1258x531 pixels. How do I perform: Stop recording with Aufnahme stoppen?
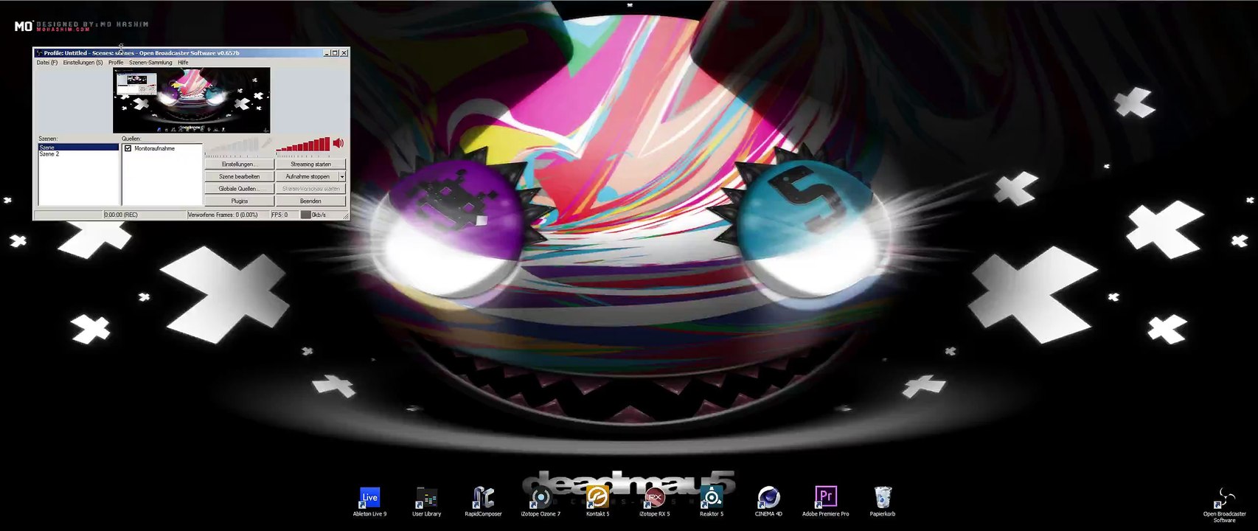click(307, 177)
